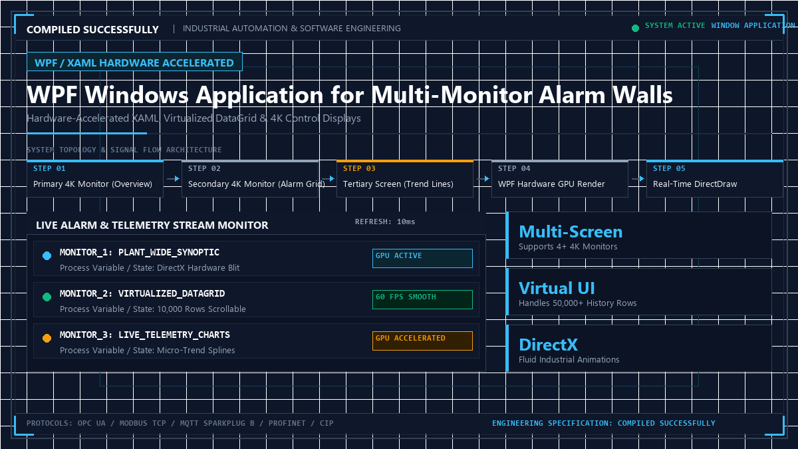Click Industrial Automation & Software Engineering text
Screen dimensions: 798x449
(292, 29)
